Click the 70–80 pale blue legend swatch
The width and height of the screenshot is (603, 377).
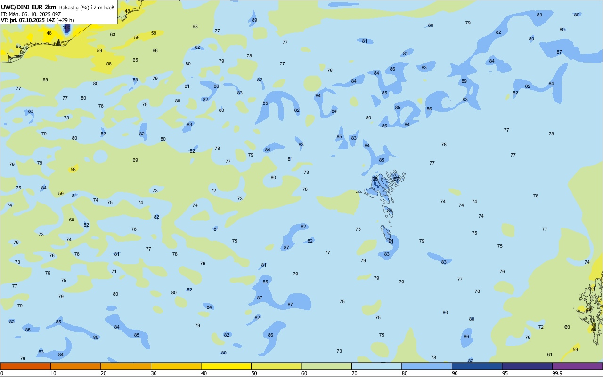376,366
